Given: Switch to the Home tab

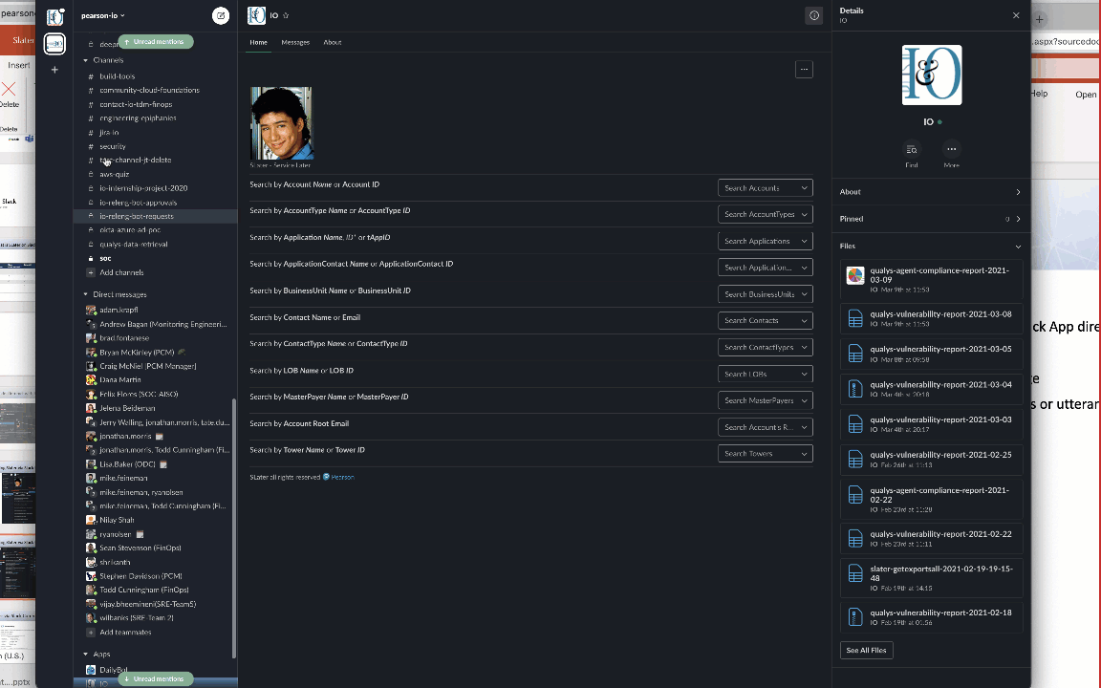Looking at the screenshot, I should click(x=258, y=42).
